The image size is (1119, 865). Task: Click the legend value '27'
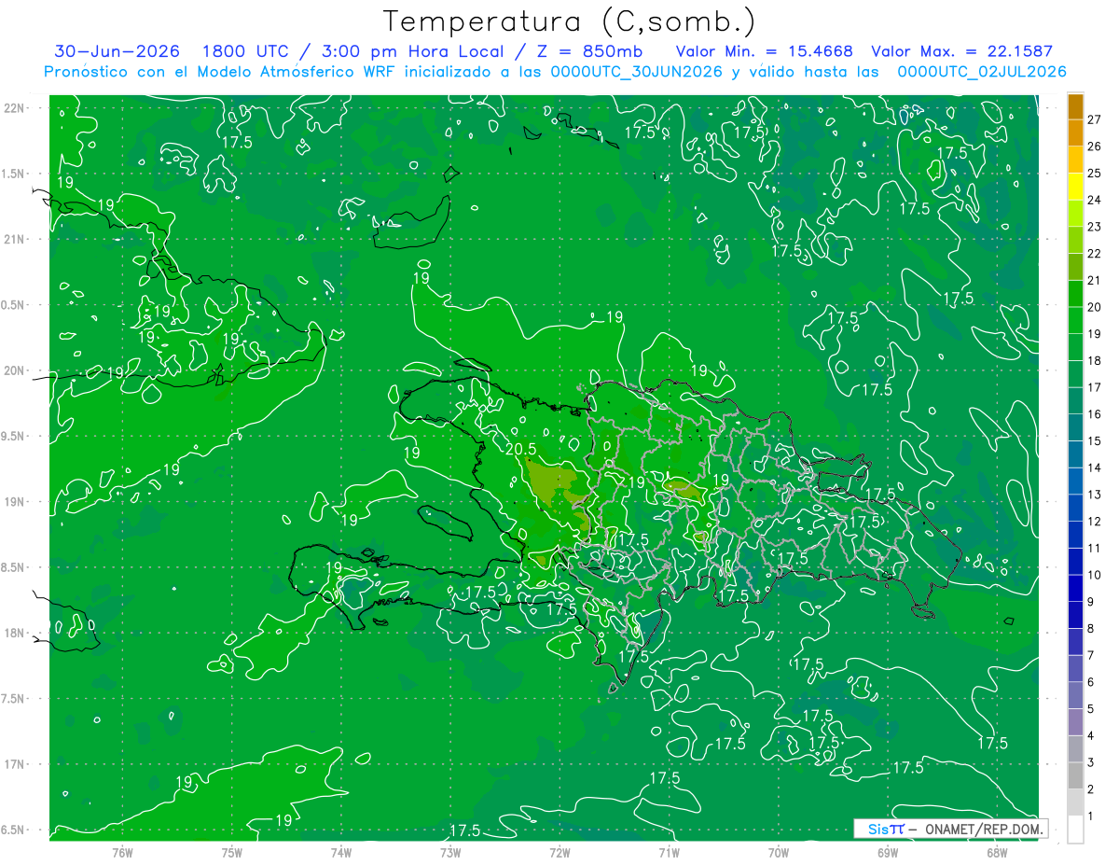click(1095, 119)
